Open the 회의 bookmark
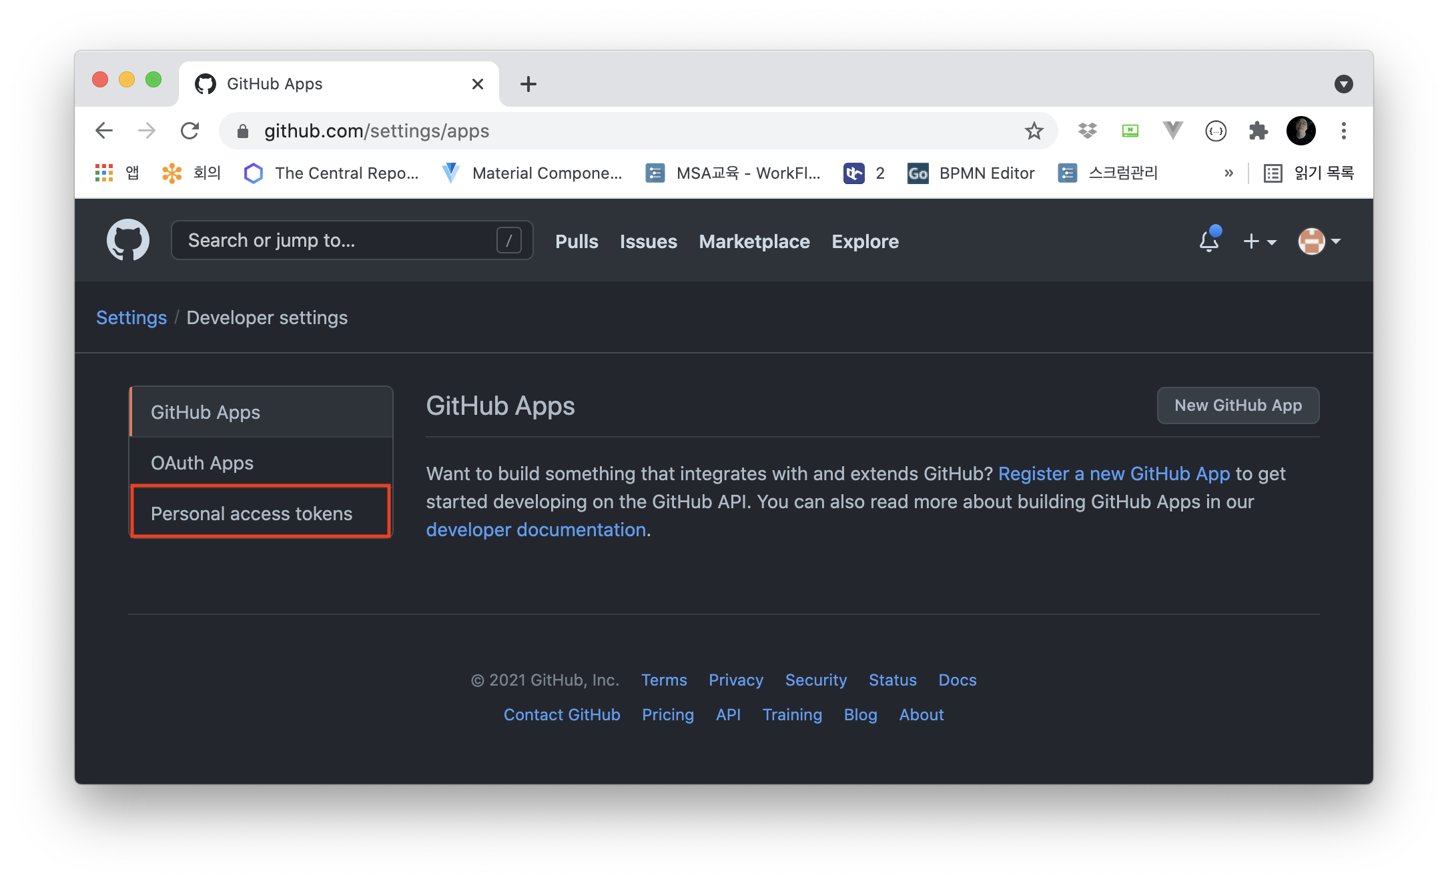Viewport: 1448px width, 883px height. [x=192, y=173]
